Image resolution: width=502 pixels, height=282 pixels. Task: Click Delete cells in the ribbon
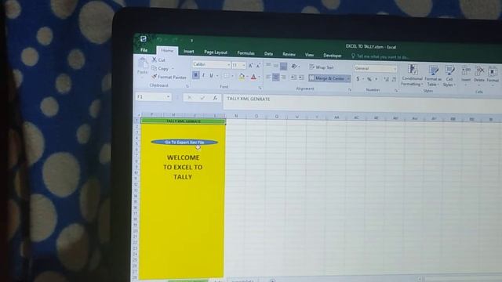[479, 76]
